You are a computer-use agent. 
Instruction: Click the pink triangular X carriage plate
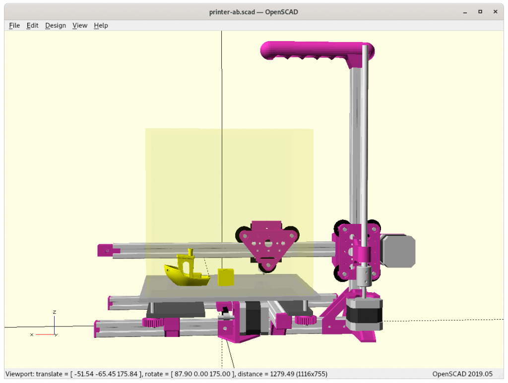coord(267,245)
